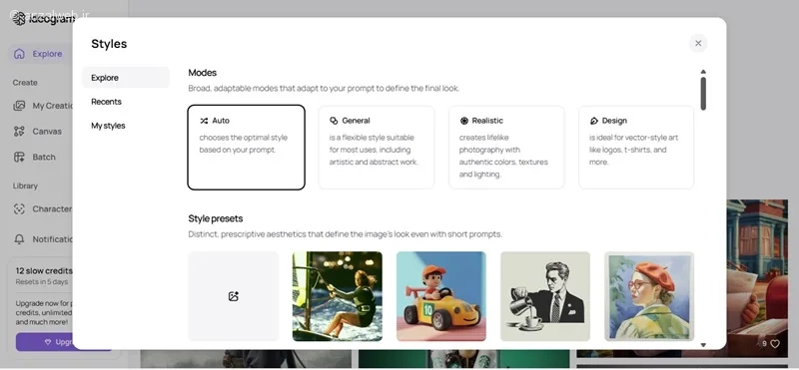Like the image using heart icon
Image resolution: width=799 pixels, height=370 pixels.
775,344
